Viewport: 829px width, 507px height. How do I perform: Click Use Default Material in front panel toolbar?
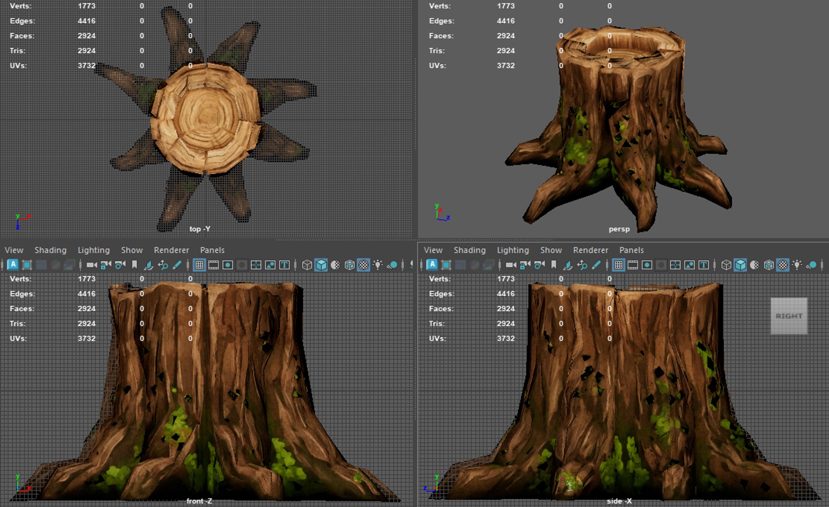335,265
